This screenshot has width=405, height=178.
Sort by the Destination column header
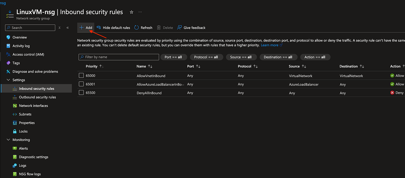[x=352, y=66]
